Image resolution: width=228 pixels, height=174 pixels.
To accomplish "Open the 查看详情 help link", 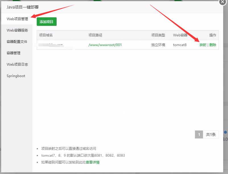I will [x=93, y=162].
